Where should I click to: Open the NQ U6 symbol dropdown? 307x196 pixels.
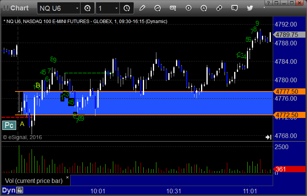tap(77, 8)
